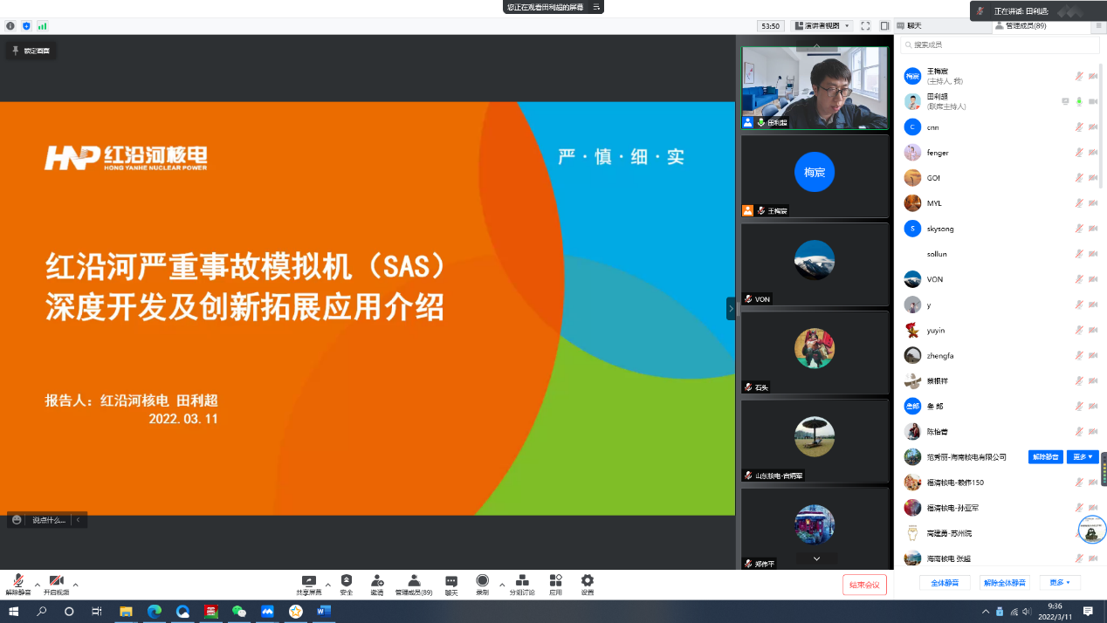The image size is (1107, 623).
Task: Open the Share Screen (共享屏幕) tool
Action: [308, 583]
